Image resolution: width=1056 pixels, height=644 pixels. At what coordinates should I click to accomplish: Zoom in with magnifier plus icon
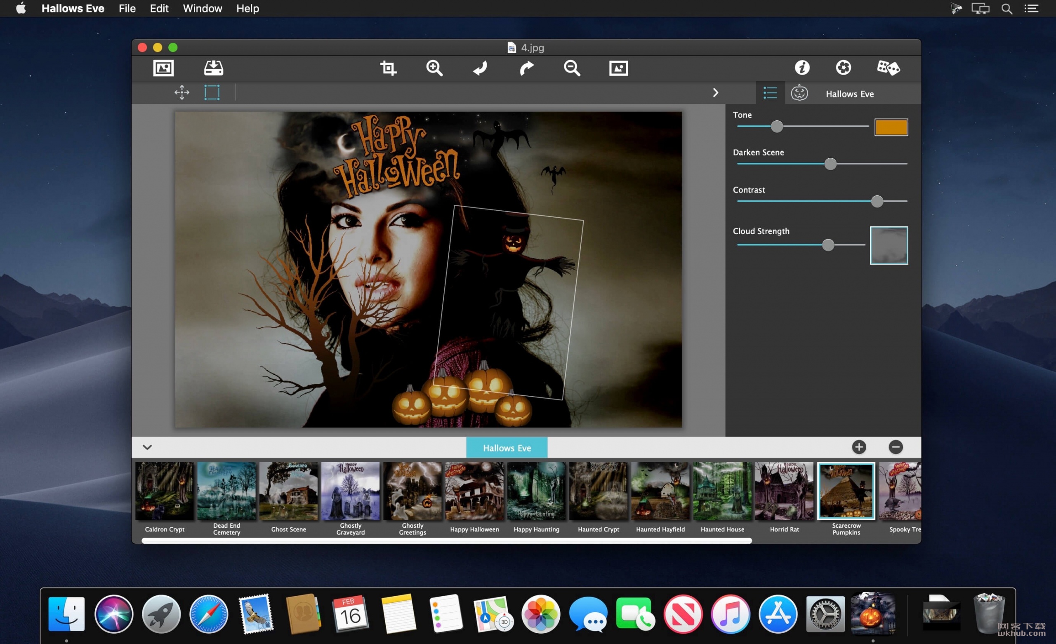pos(434,68)
